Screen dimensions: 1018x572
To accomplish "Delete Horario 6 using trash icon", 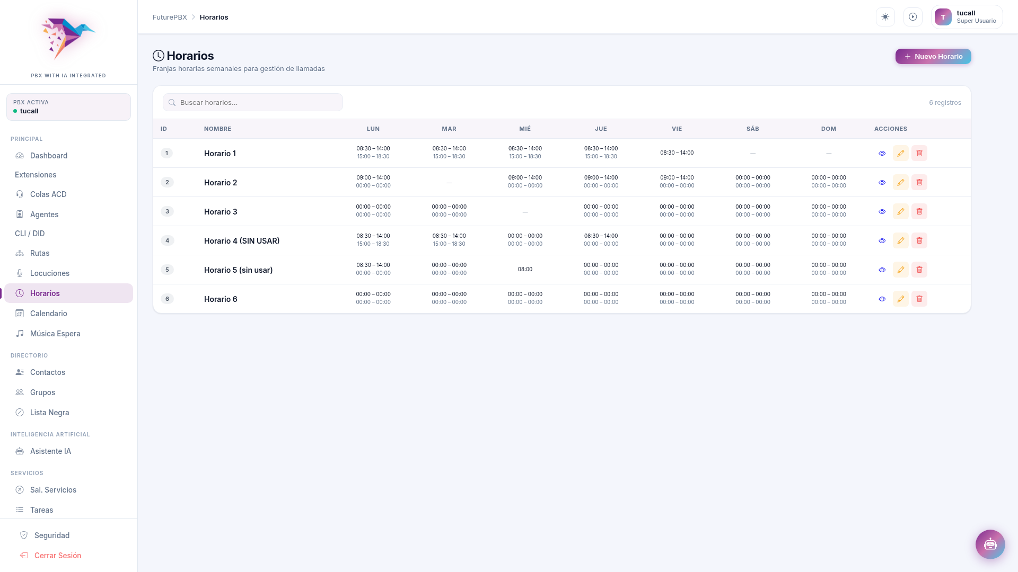I will (x=919, y=299).
